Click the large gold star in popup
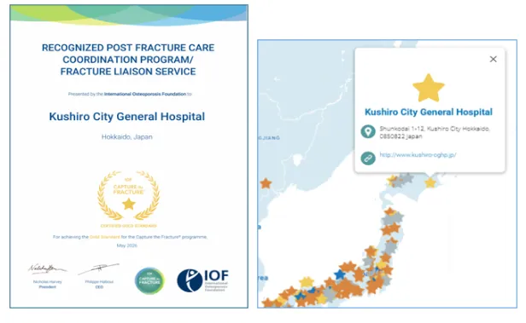The width and height of the screenshot is (526, 323). pos(429,88)
